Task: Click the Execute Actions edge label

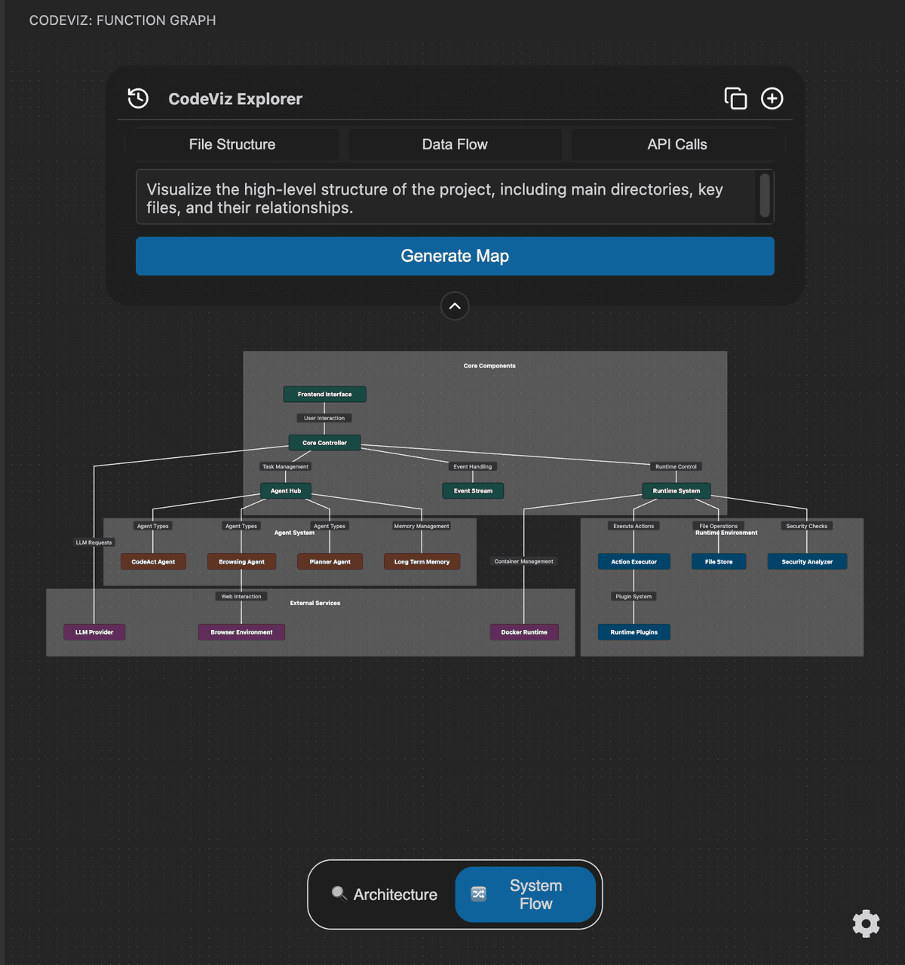Action: tap(633, 526)
